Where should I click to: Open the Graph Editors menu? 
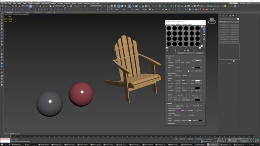pyautogui.click(x=45, y=3)
